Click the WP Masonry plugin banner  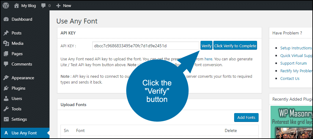coord(291,122)
